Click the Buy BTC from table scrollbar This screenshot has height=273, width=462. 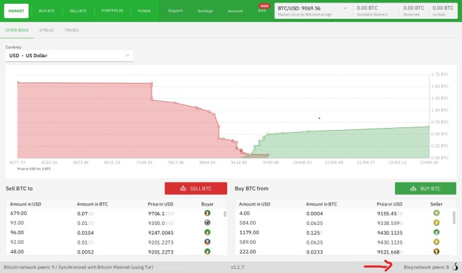[454, 218]
